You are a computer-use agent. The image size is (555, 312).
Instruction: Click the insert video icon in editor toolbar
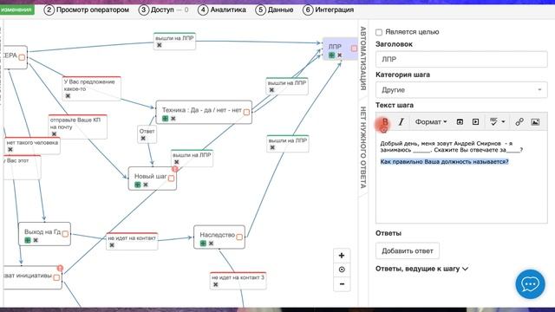[476, 122]
